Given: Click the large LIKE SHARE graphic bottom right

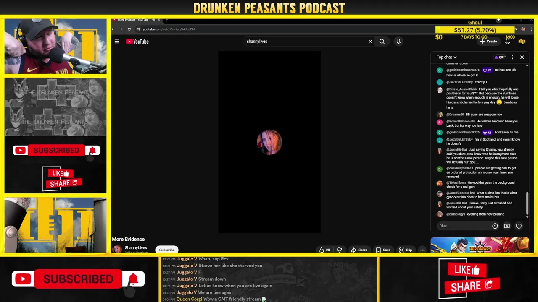Looking at the screenshot, I should click(469, 279).
